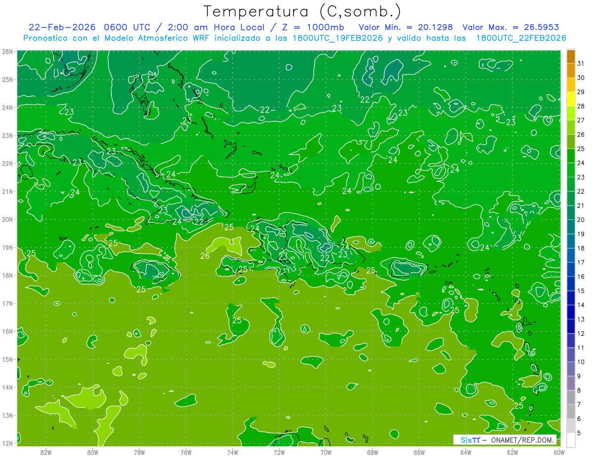
Task: Pick the white swatch below 5 in legend
Action: (x=571, y=440)
